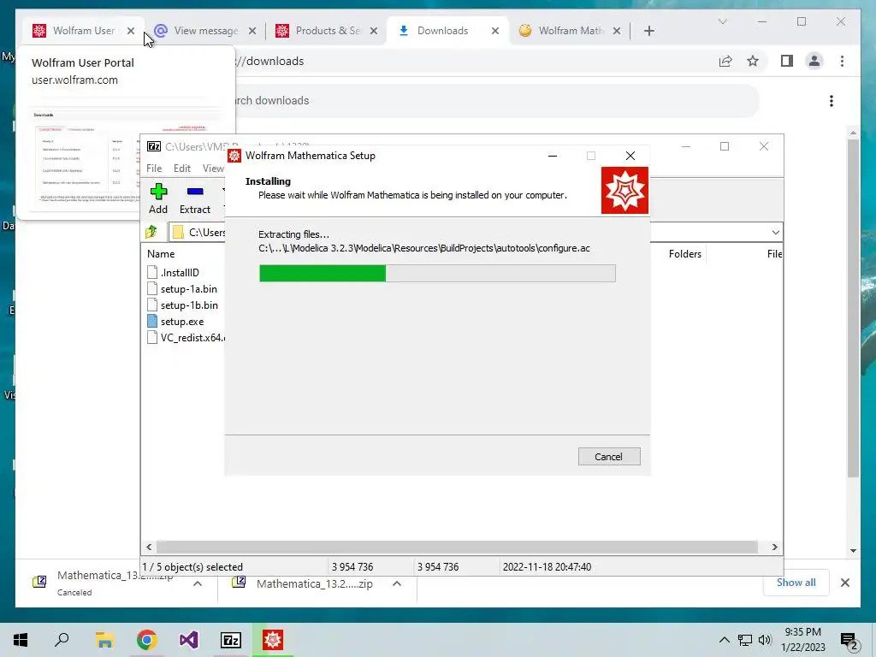Screen dimensions: 876x657
Task: Open the notification center icon
Action: [849, 641]
